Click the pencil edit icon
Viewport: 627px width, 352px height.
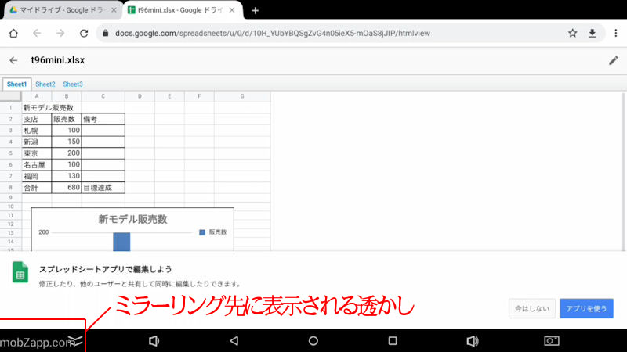613,60
